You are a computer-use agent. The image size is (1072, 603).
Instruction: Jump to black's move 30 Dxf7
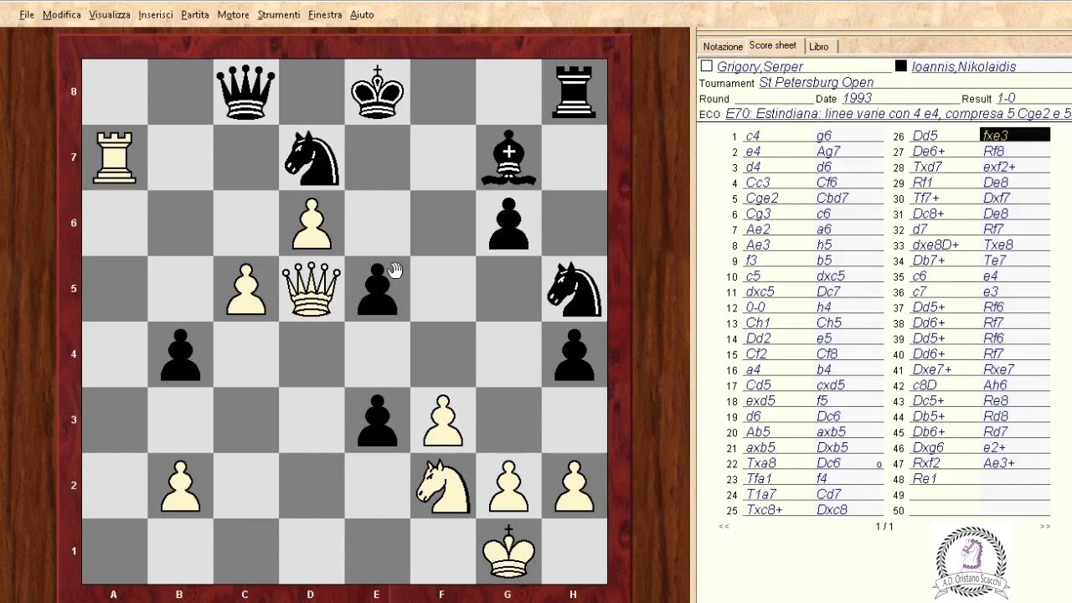[1014, 198]
